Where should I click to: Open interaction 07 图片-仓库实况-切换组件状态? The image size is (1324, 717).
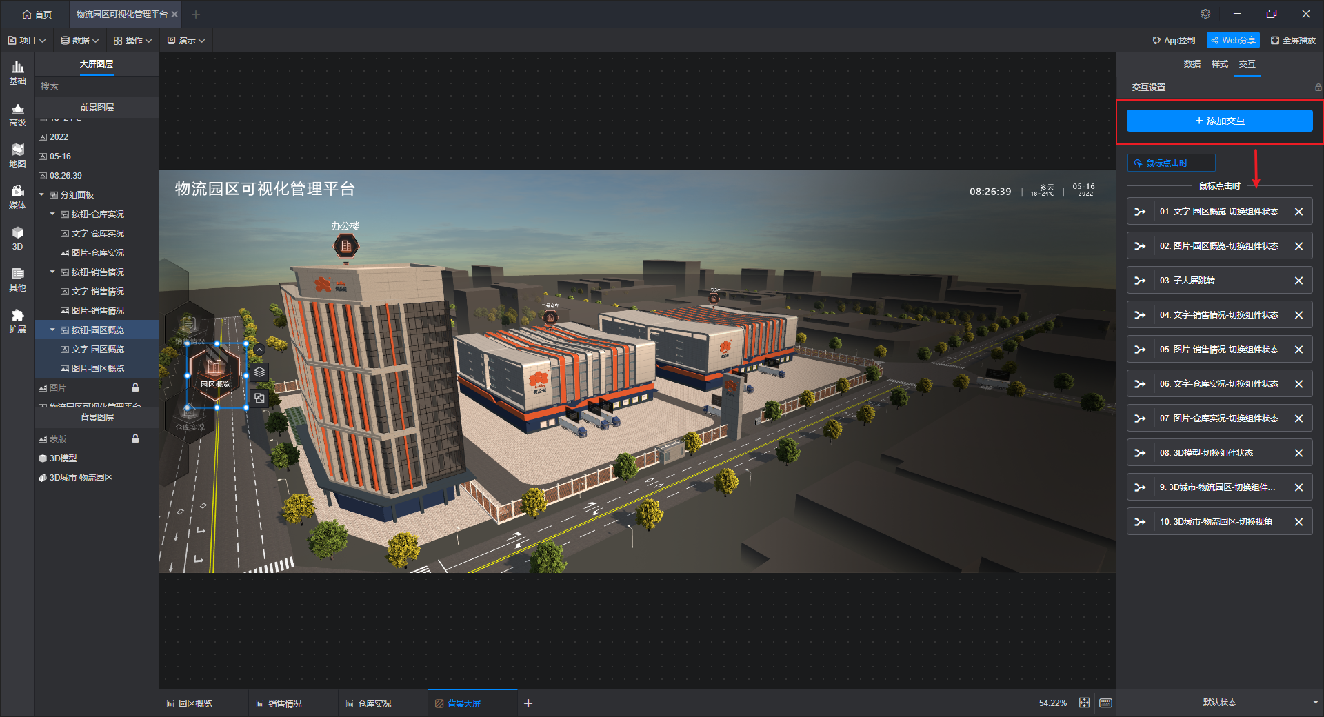click(x=1219, y=418)
